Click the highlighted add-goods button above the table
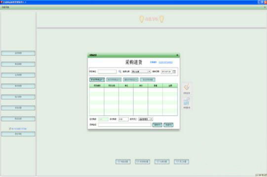Screen dimensions: 267x177 pyautogui.click(x=97, y=80)
